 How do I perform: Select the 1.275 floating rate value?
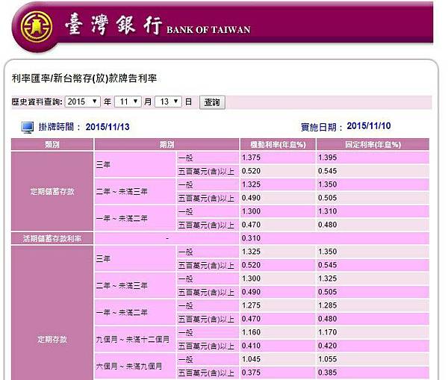[251, 305]
